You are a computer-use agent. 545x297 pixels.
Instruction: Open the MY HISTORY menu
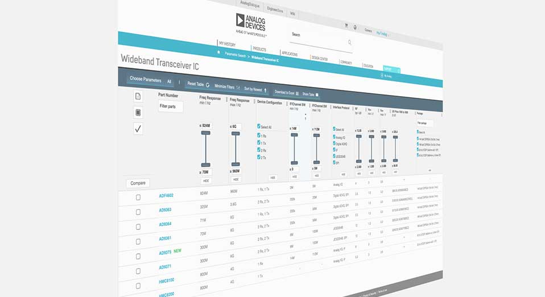[228, 44]
